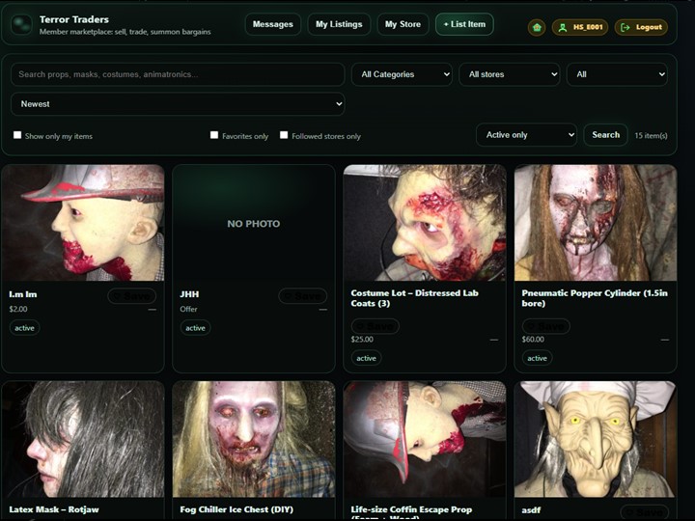The height and width of the screenshot is (521, 695).
Task: Expand the All stores dropdown
Action: pos(510,74)
